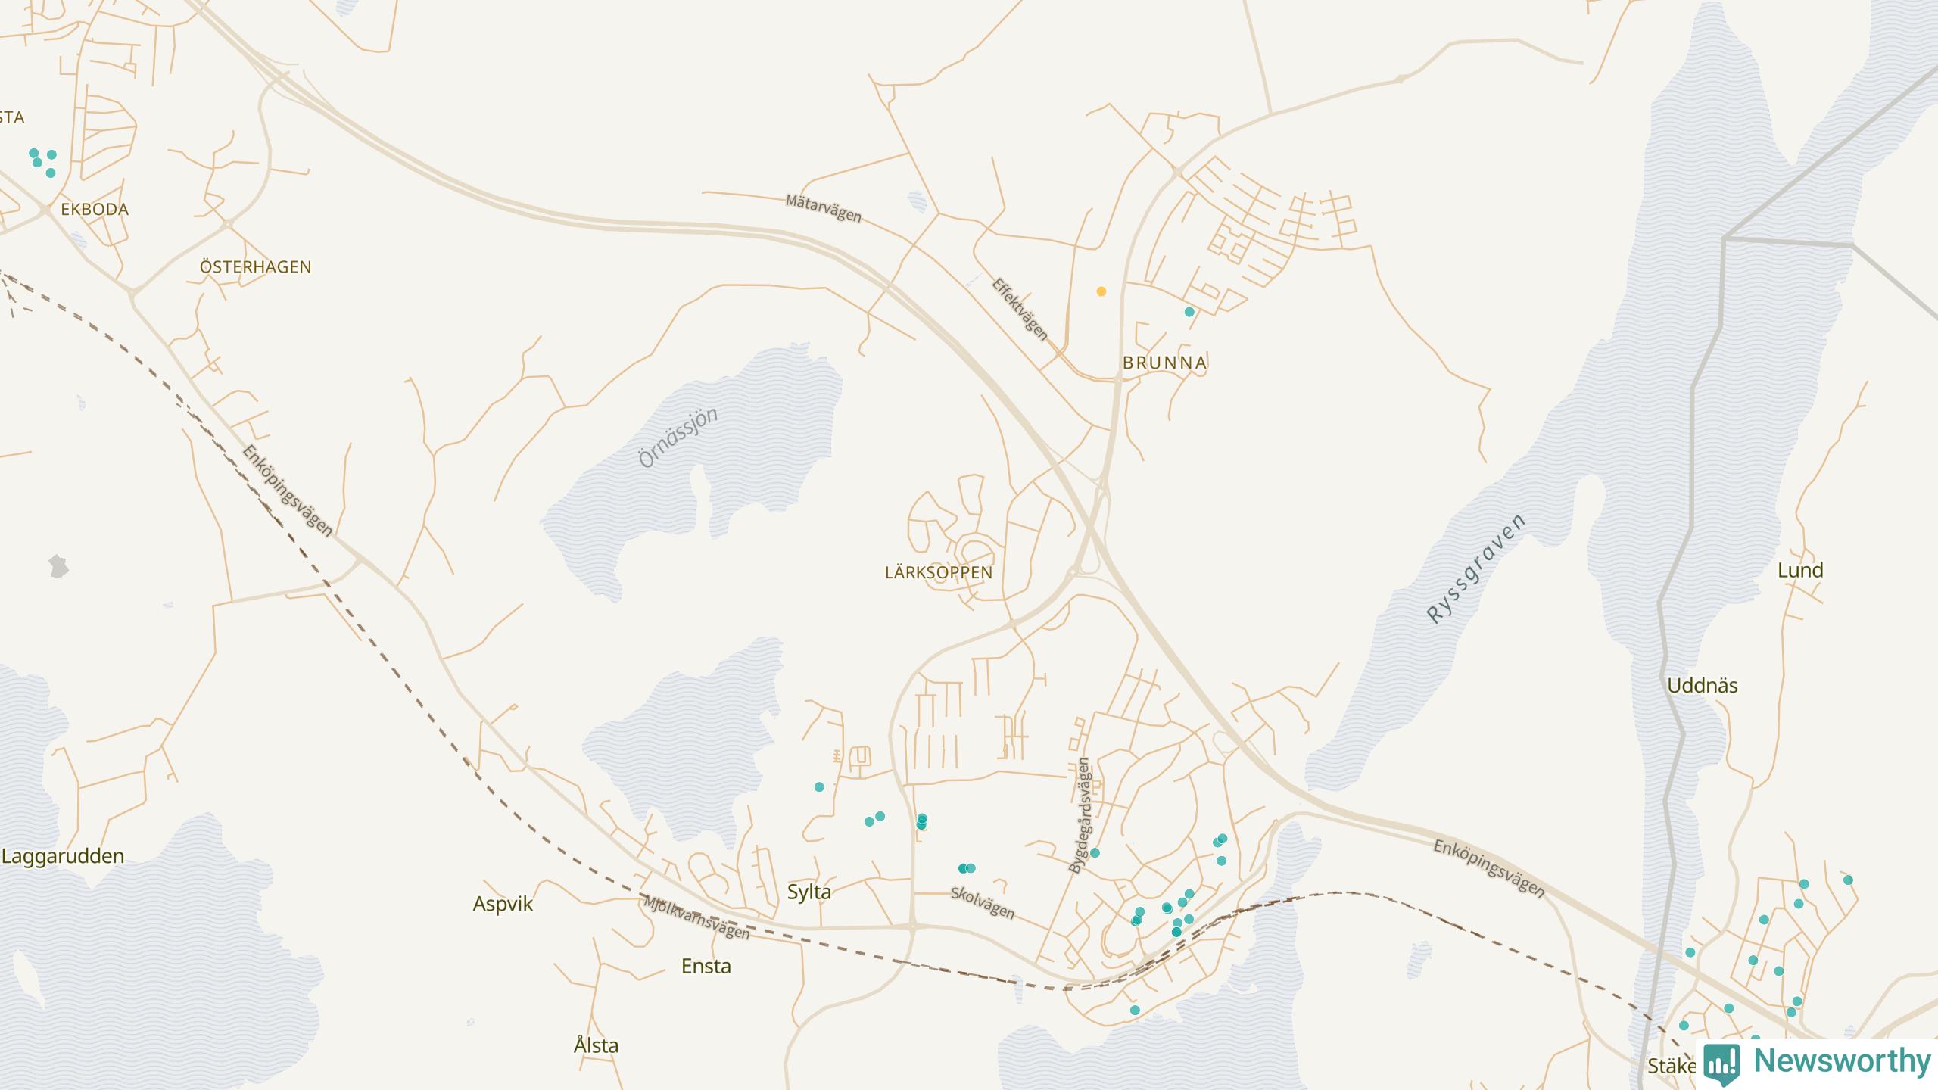
Task: Select the teal marker beside Bygdegårdsvägen label
Action: click(1095, 853)
